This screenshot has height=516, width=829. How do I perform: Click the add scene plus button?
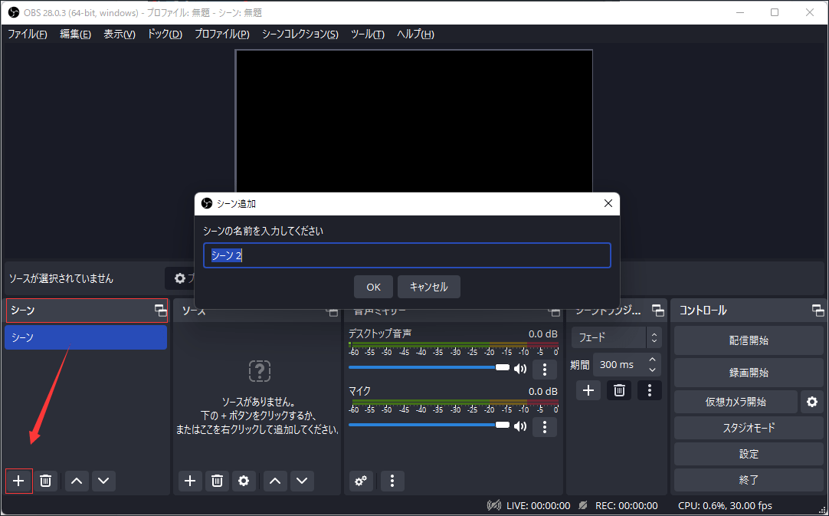click(x=18, y=481)
